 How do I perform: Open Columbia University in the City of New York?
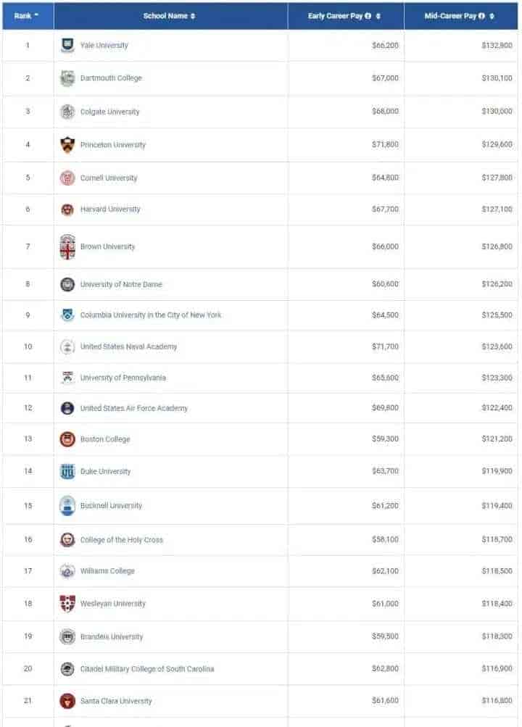coord(151,315)
